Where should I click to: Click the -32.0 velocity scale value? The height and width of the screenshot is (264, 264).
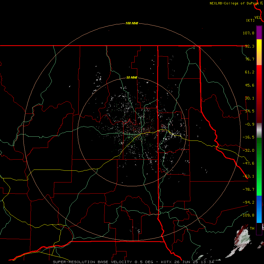click(248, 150)
